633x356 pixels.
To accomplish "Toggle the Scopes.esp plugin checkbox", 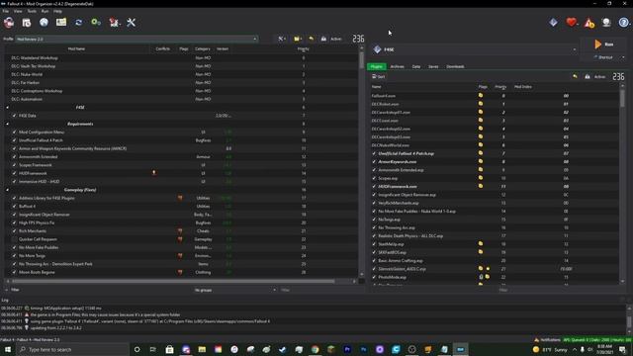I will [x=374, y=178].
